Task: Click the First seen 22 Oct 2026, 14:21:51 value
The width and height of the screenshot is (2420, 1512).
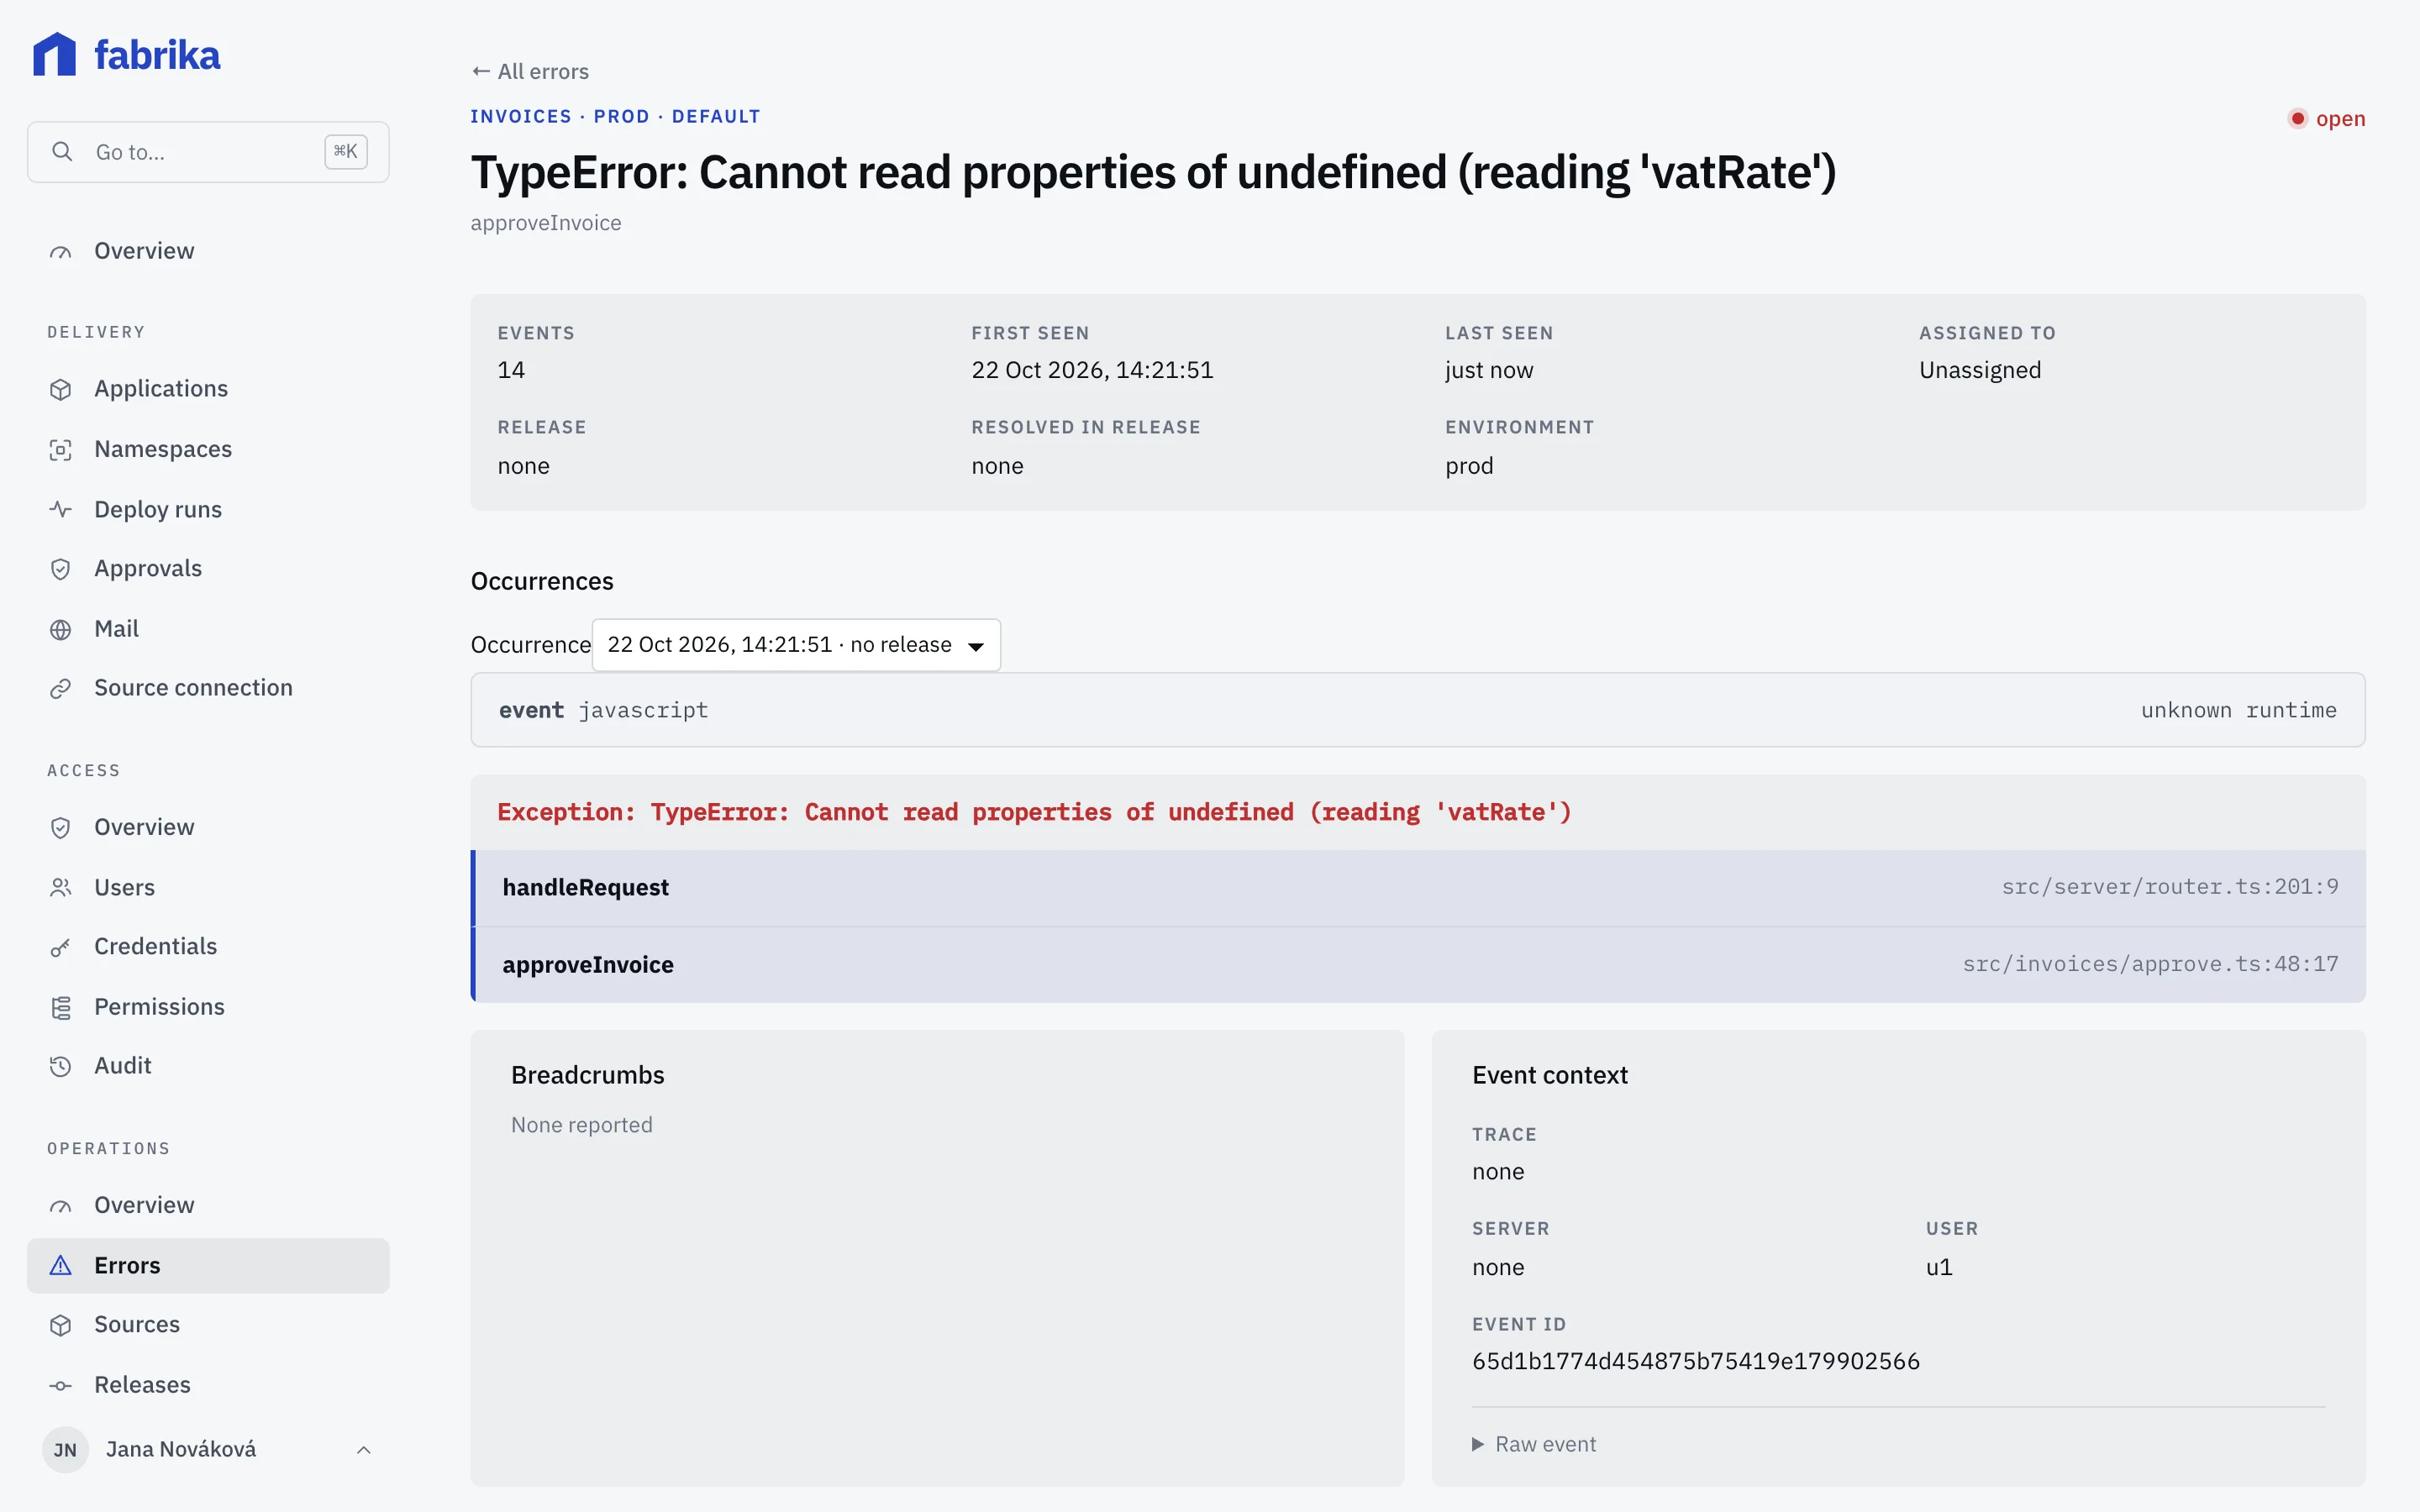Action: 1092,370
